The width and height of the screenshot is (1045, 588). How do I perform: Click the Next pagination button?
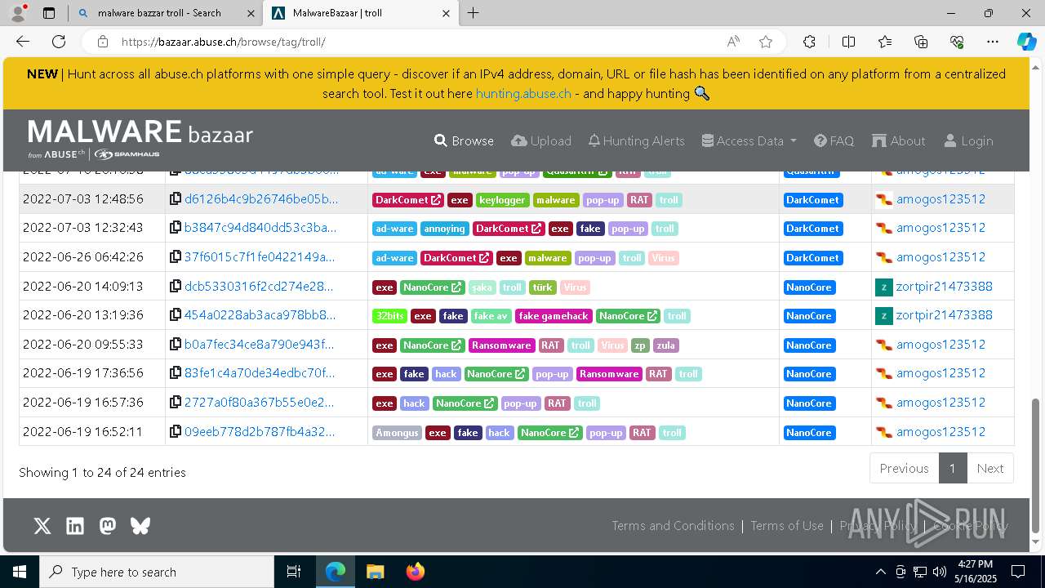point(990,468)
